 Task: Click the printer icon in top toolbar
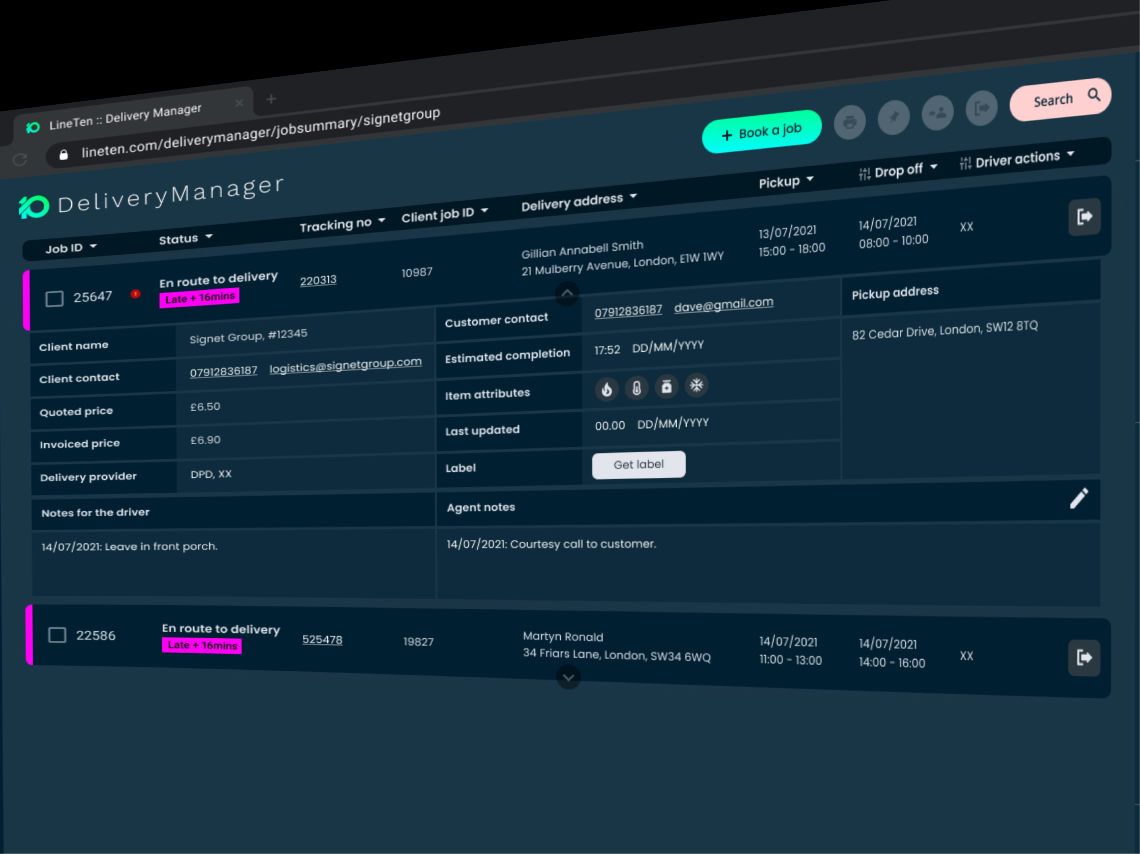pos(849,123)
